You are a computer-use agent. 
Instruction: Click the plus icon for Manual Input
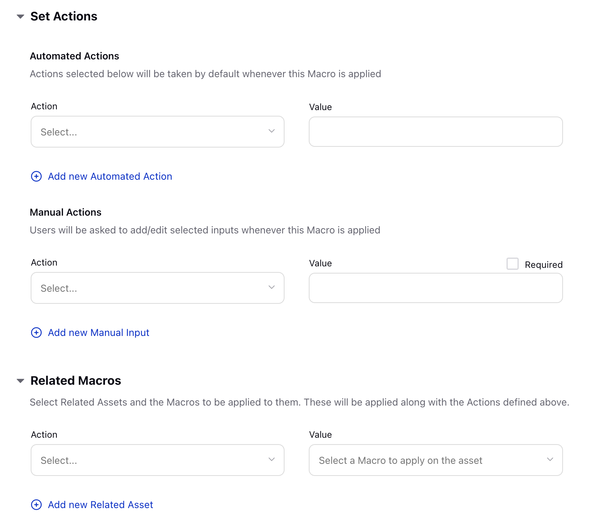[36, 333]
